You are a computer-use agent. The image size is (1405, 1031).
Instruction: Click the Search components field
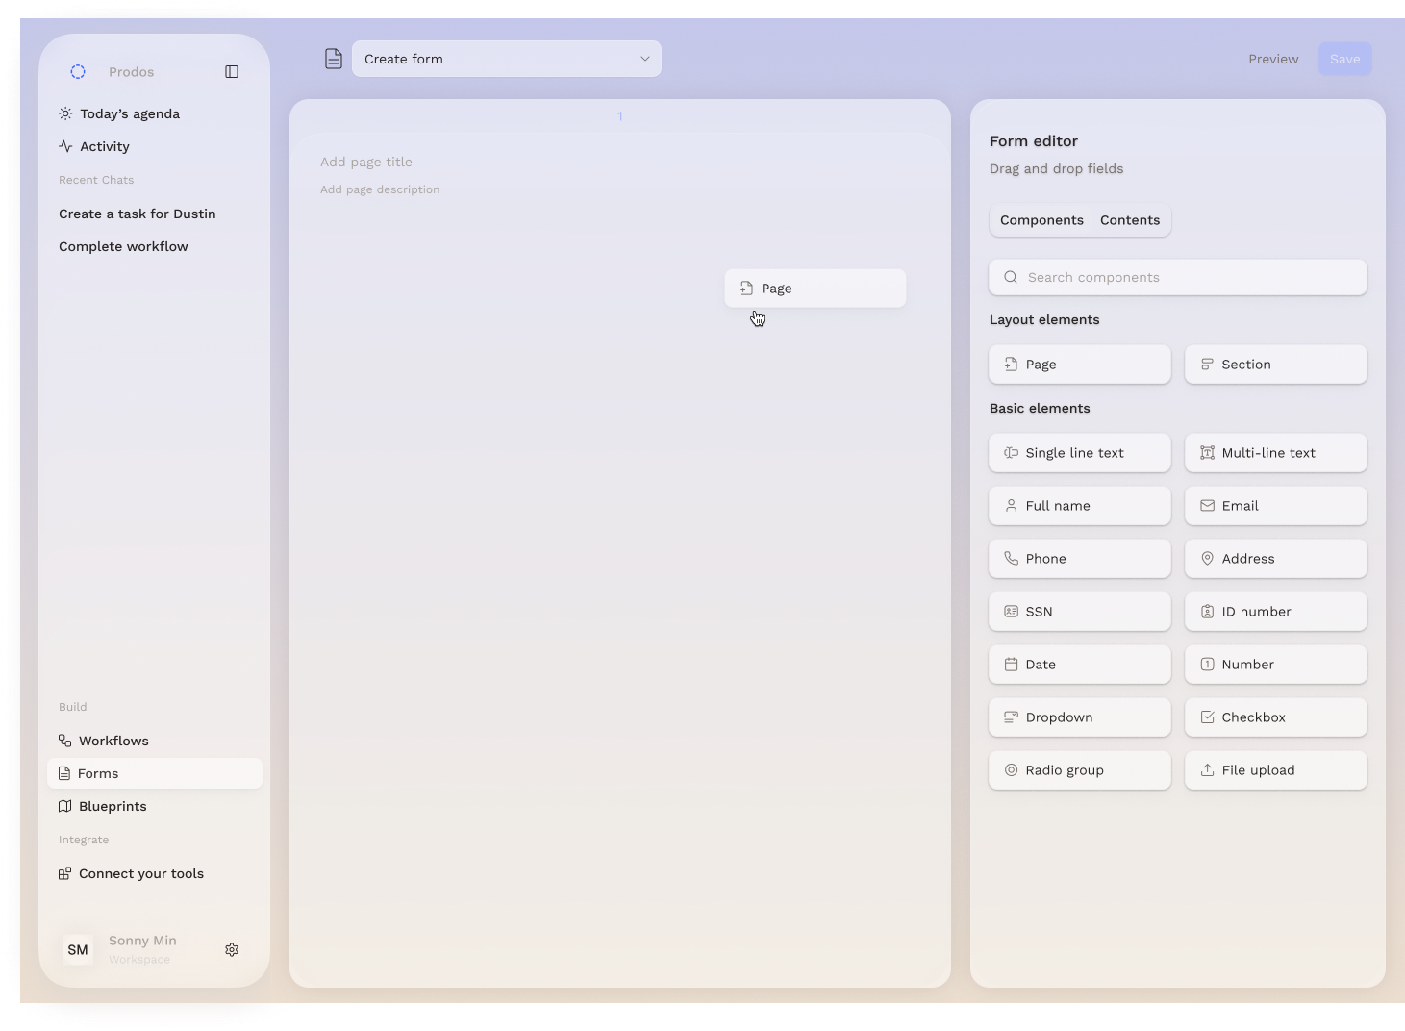(1178, 277)
